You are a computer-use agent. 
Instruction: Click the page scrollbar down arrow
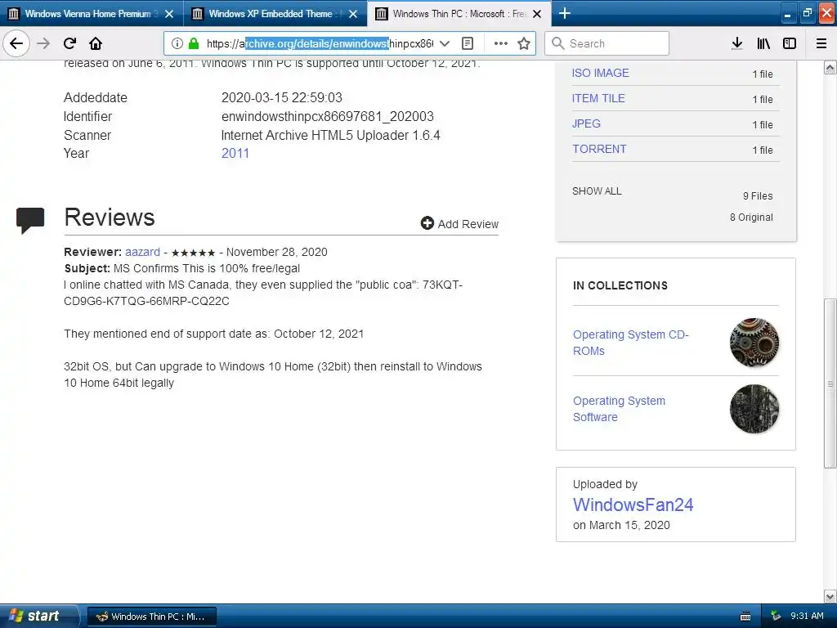(x=830, y=596)
